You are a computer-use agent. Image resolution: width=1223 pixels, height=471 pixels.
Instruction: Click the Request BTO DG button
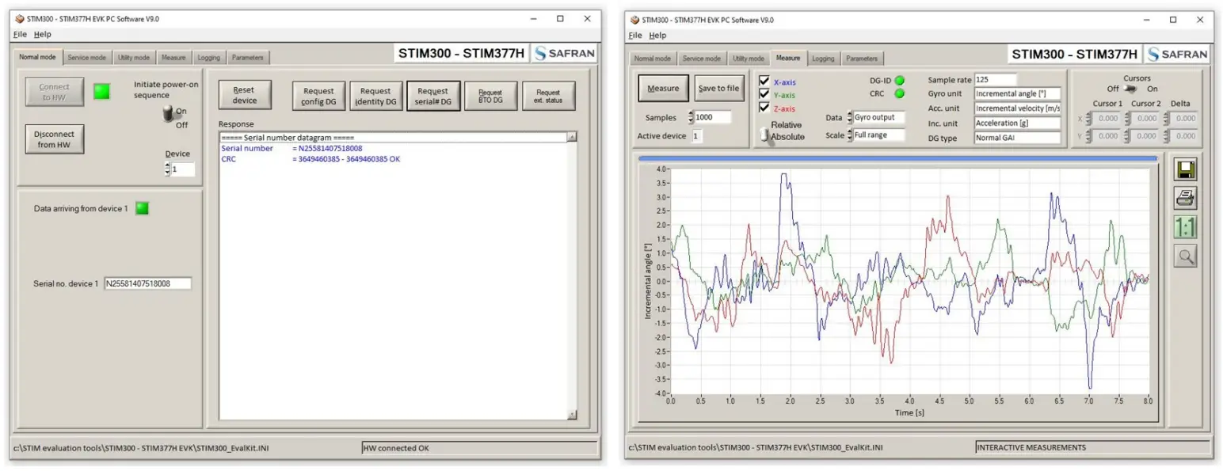click(490, 96)
